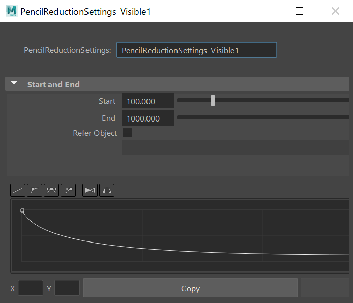Collapse the Start and End section

tap(14, 84)
